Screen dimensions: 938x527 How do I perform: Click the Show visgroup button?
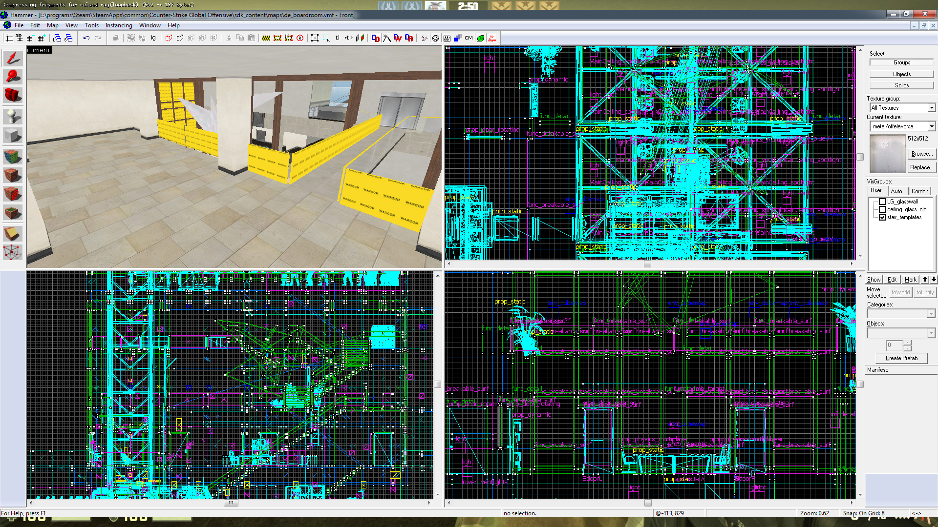click(x=874, y=280)
